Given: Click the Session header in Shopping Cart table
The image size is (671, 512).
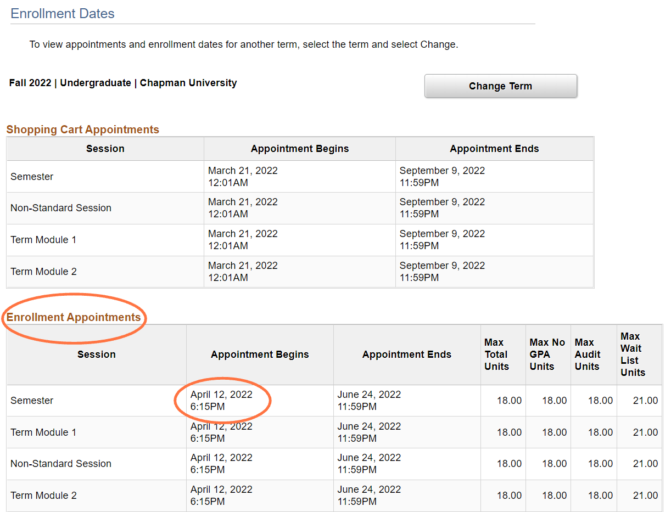Looking at the screenshot, I should (105, 149).
